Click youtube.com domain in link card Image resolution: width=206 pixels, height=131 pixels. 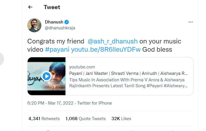82,67
